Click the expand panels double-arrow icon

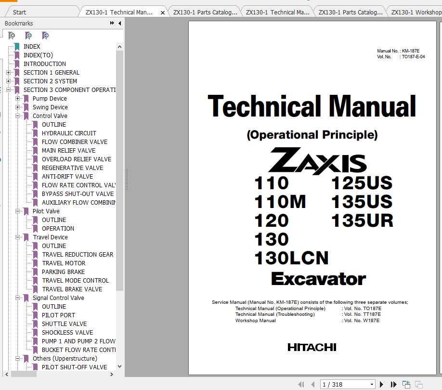[x=111, y=23]
